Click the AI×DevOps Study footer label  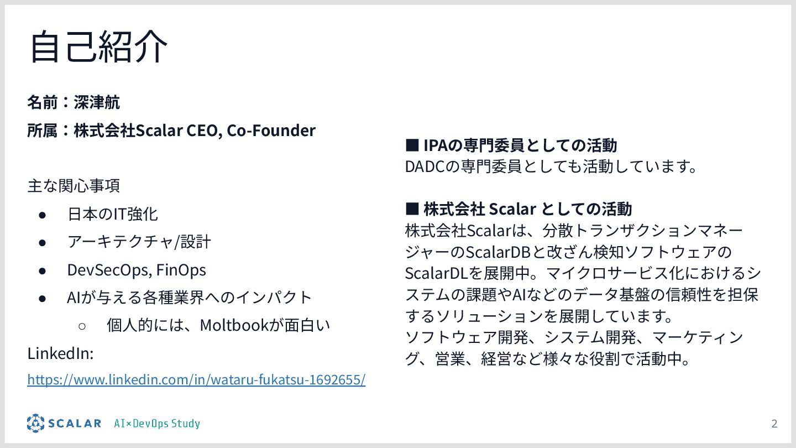[157, 424]
